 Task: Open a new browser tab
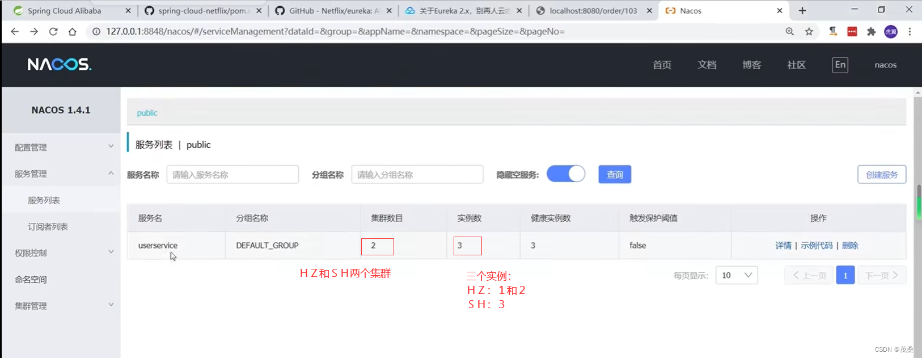[802, 11]
